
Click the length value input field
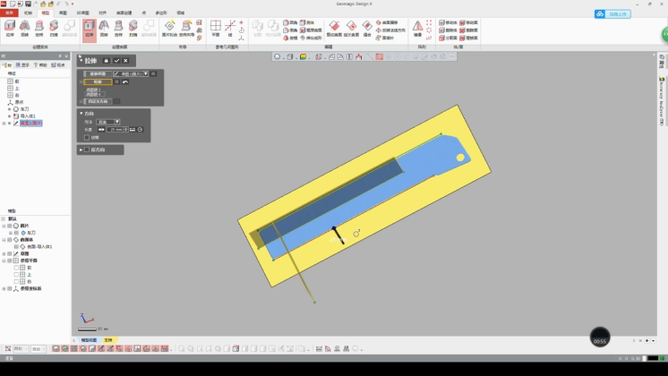tap(116, 130)
